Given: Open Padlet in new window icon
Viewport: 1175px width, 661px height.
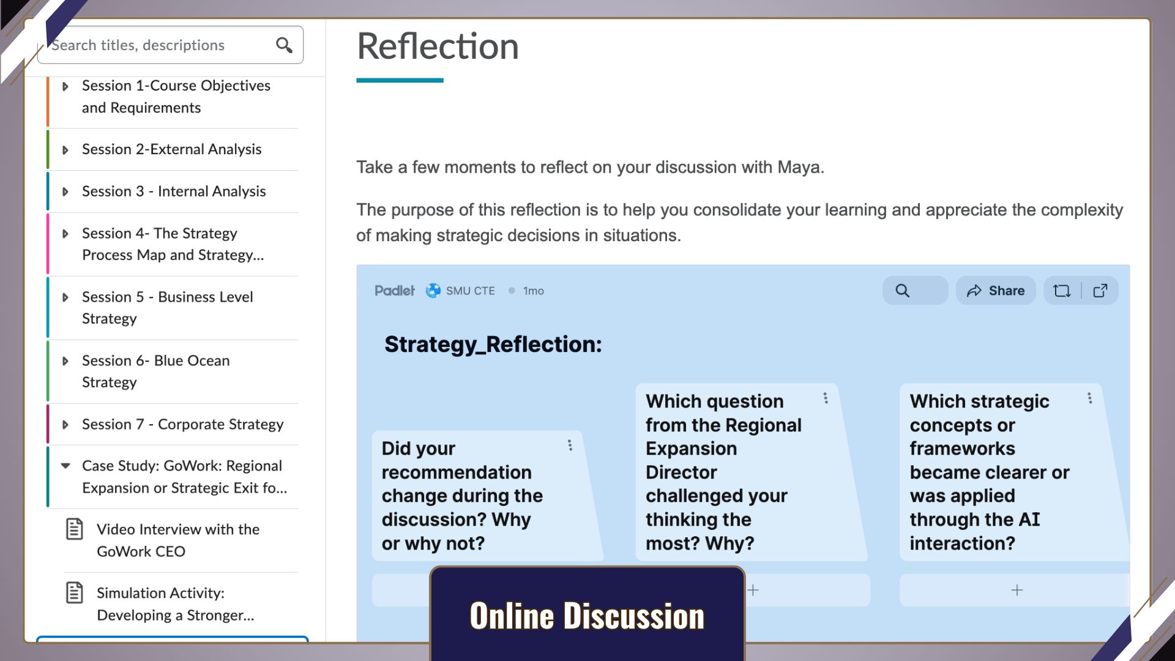Looking at the screenshot, I should pyautogui.click(x=1100, y=291).
